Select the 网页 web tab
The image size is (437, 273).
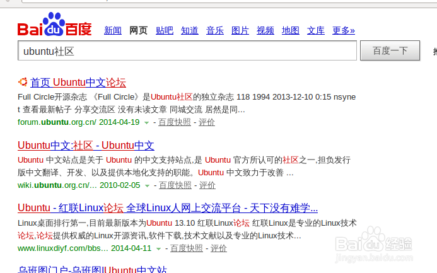pyautogui.click(x=138, y=30)
